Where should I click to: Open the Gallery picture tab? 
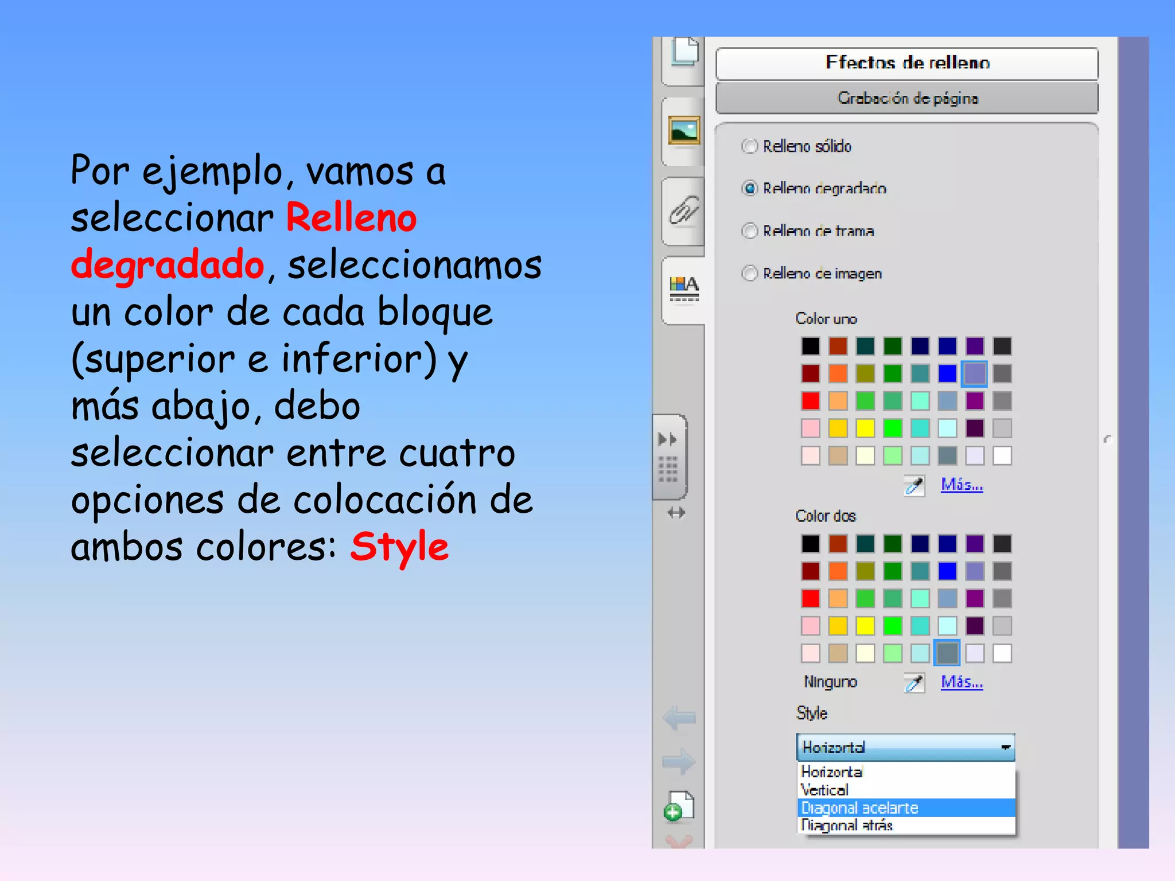(x=684, y=130)
